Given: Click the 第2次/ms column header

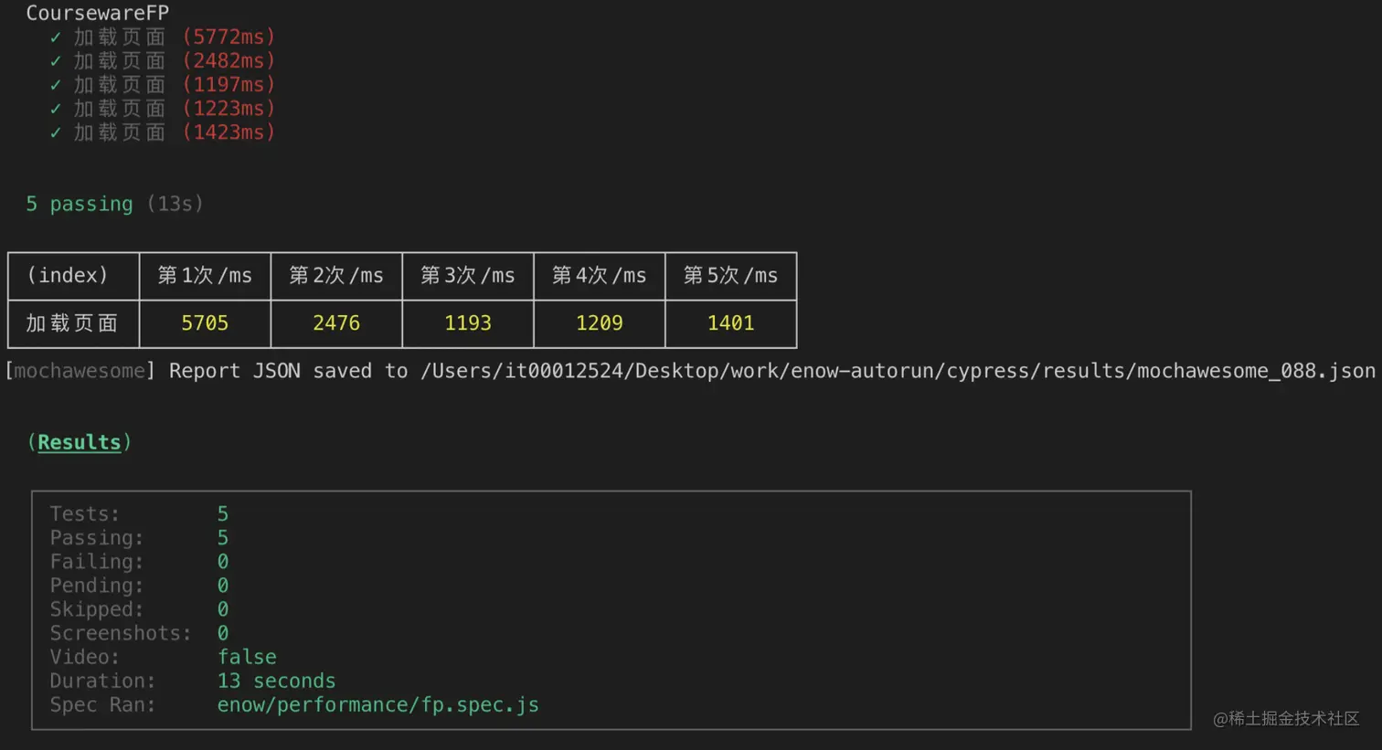Looking at the screenshot, I should point(336,275).
